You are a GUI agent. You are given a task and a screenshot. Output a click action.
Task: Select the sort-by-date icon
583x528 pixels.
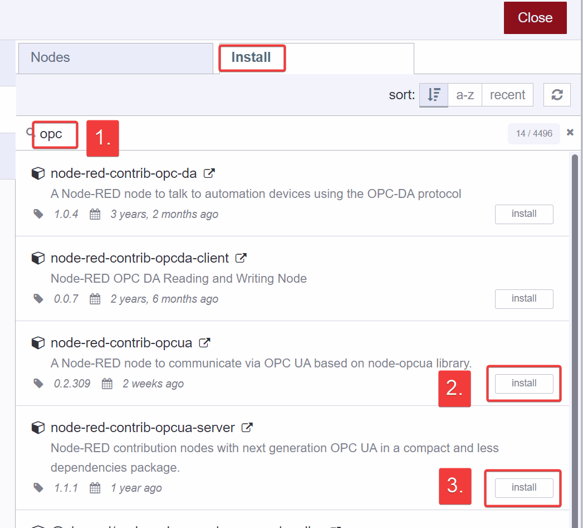point(434,95)
